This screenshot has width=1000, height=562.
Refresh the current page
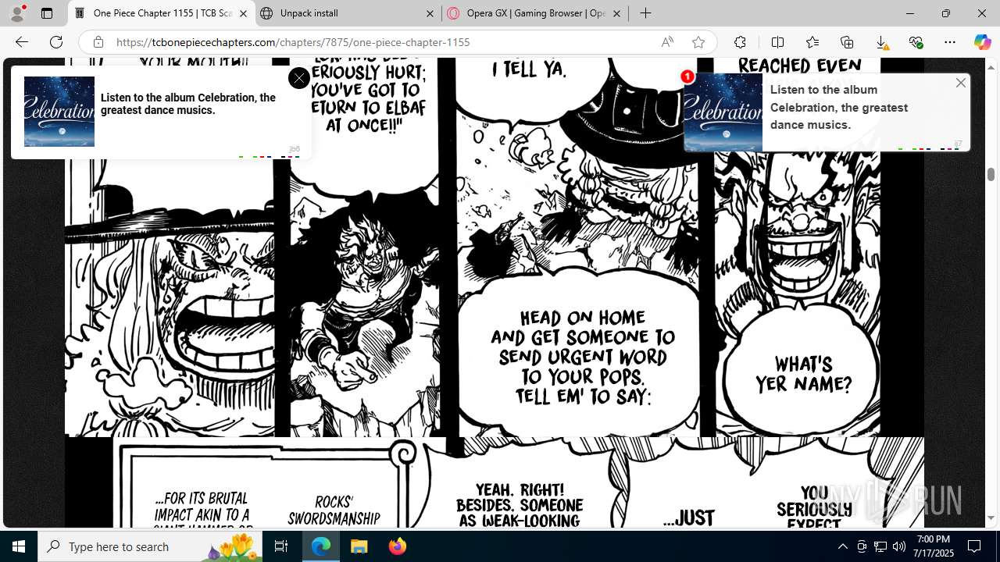56,42
